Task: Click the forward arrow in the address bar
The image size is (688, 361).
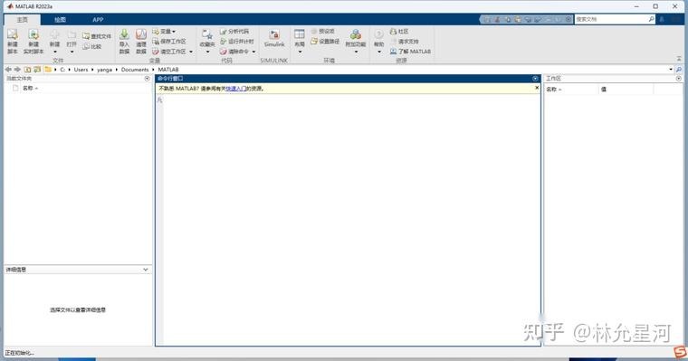Action: (17, 70)
